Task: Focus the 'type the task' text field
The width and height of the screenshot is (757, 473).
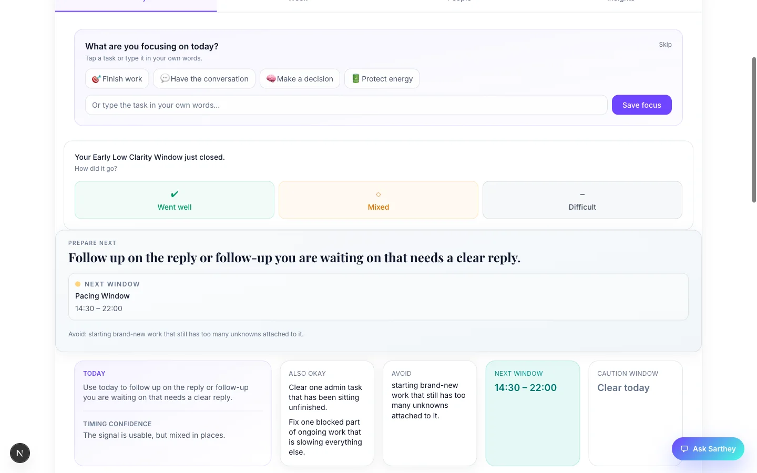Action: [x=346, y=105]
